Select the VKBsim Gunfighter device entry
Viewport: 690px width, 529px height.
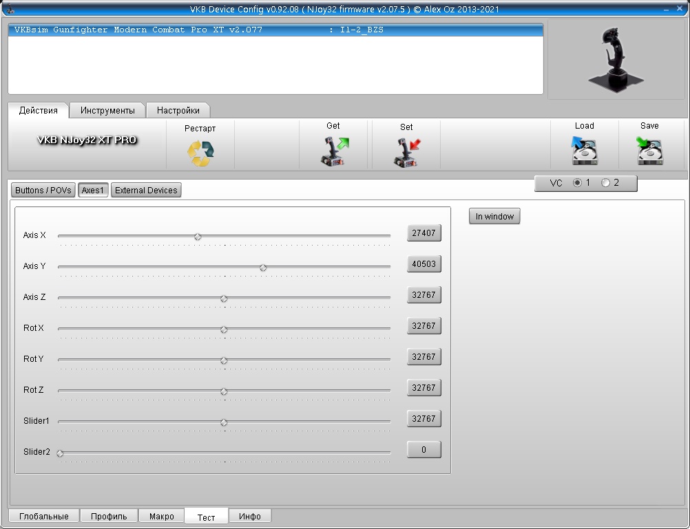coord(275,30)
